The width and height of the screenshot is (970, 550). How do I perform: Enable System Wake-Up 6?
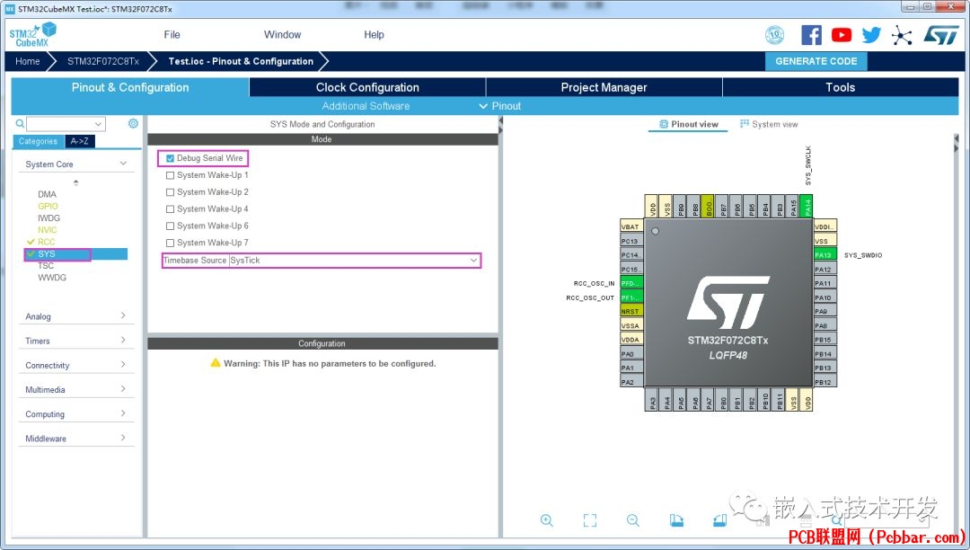tap(170, 226)
